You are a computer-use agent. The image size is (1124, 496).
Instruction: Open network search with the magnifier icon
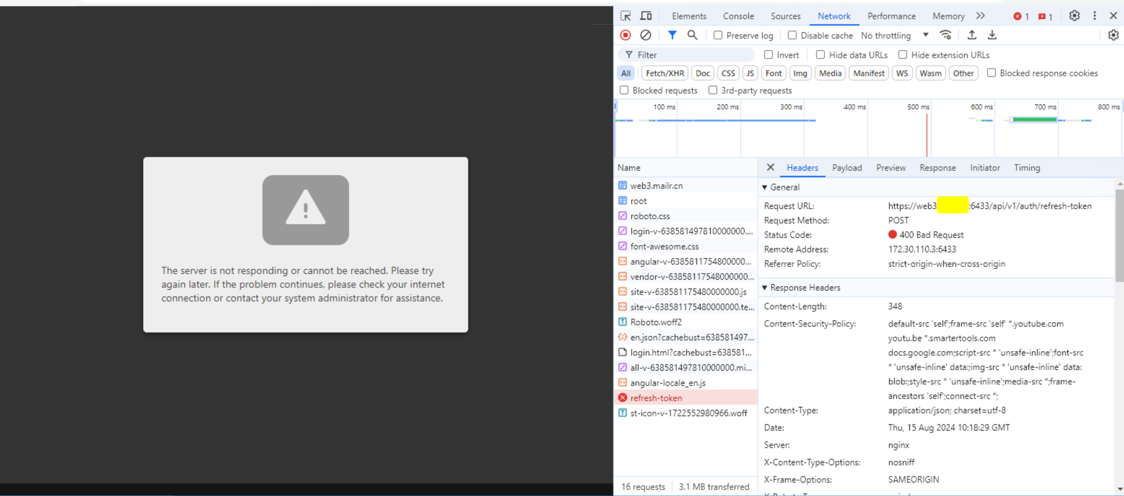692,35
